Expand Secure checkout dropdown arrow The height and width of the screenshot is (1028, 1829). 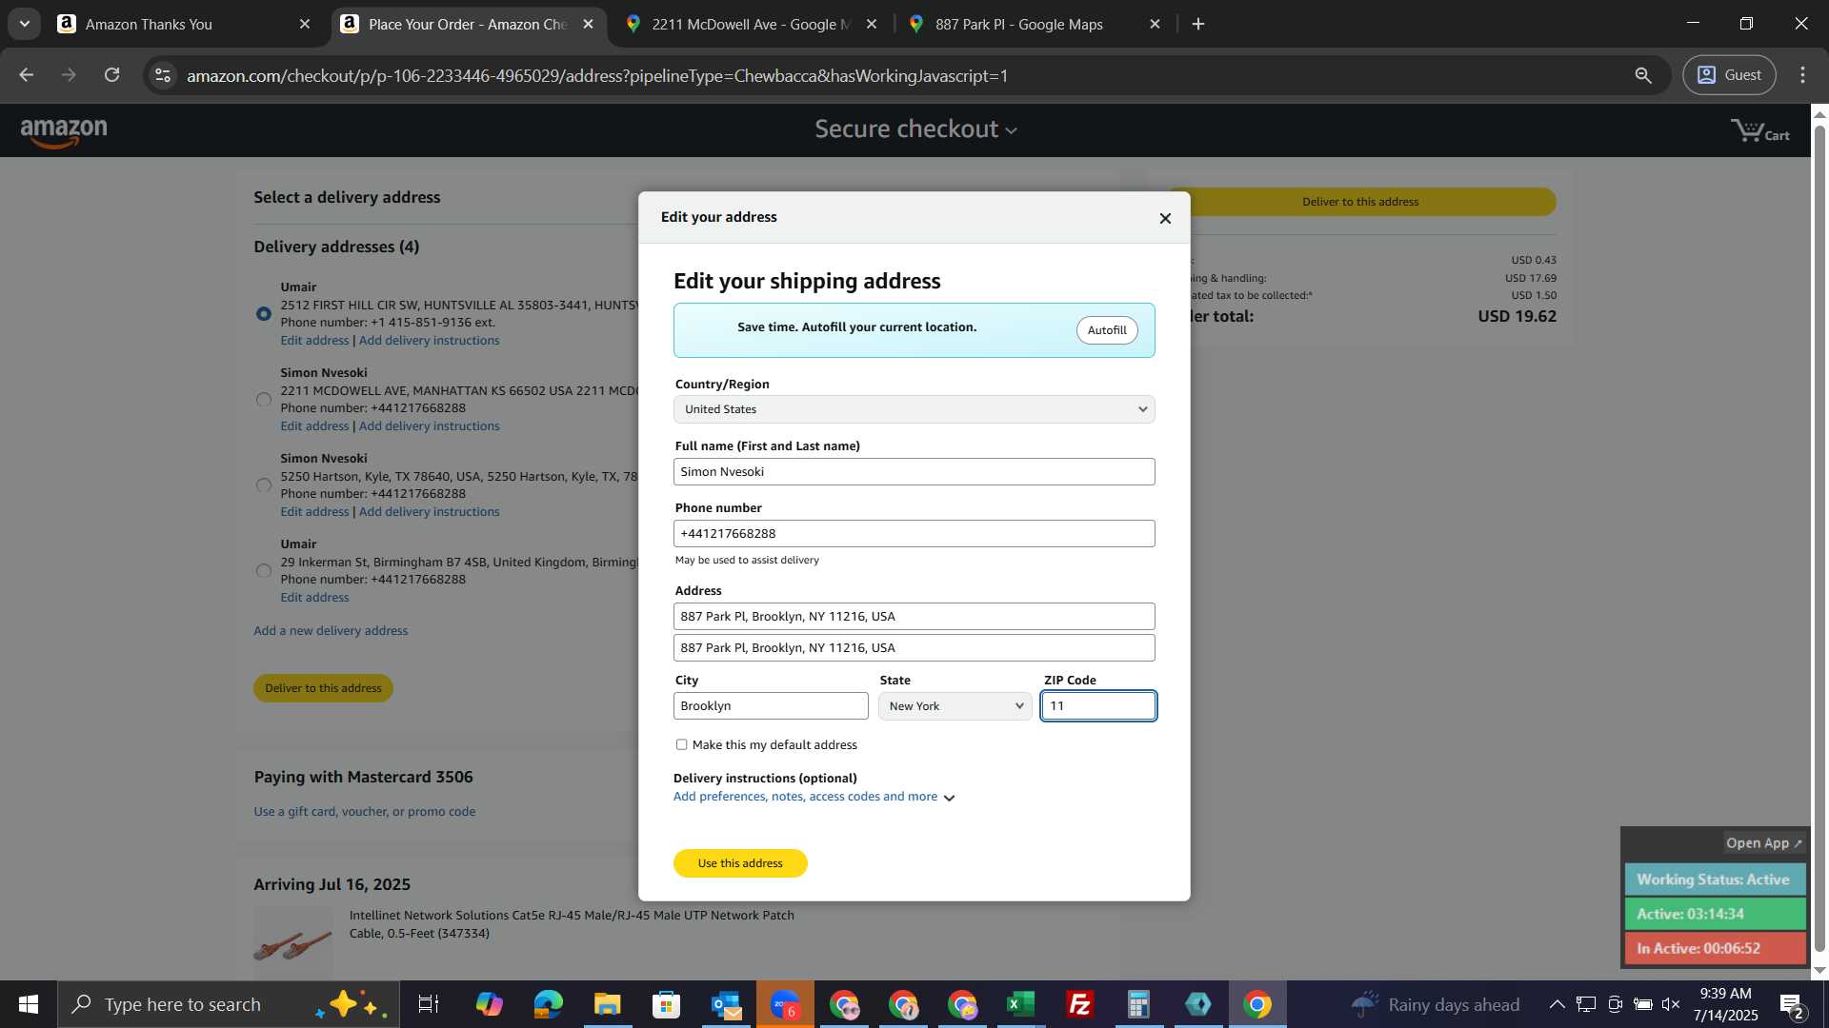tap(1012, 130)
